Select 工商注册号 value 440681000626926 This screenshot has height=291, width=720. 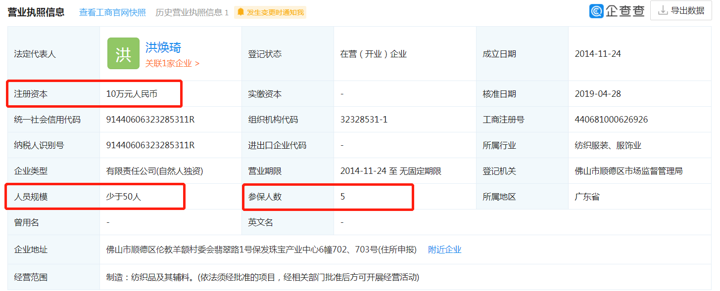click(x=611, y=120)
